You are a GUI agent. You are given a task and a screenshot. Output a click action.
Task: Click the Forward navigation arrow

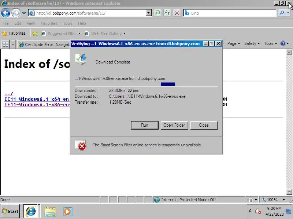tap(16, 13)
